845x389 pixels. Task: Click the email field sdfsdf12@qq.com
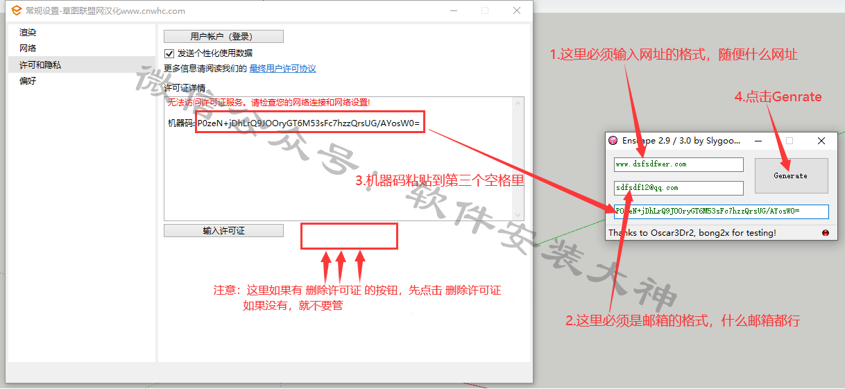[x=678, y=188]
